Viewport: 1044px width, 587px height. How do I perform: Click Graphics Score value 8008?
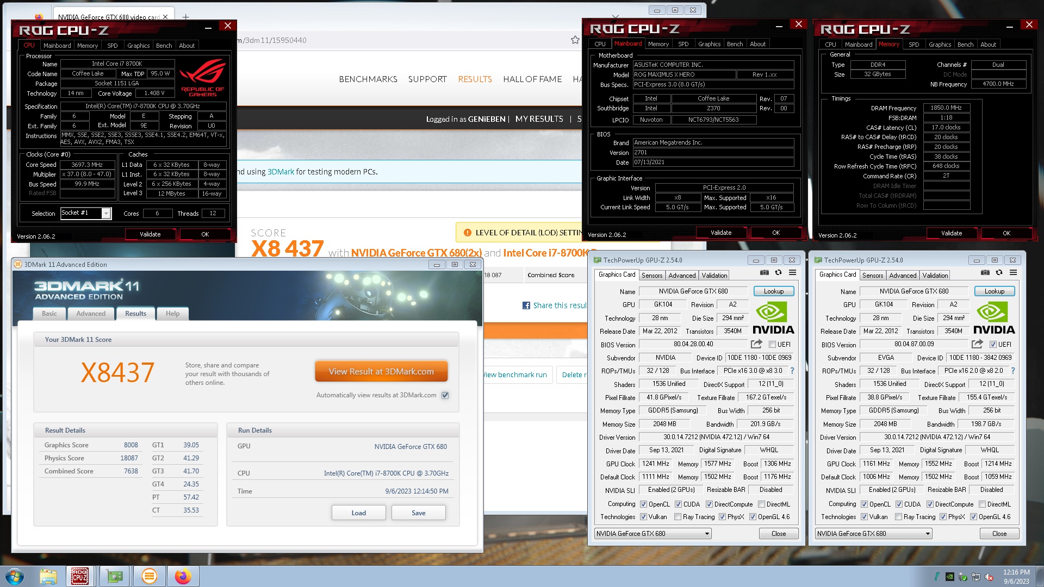point(131,445)
